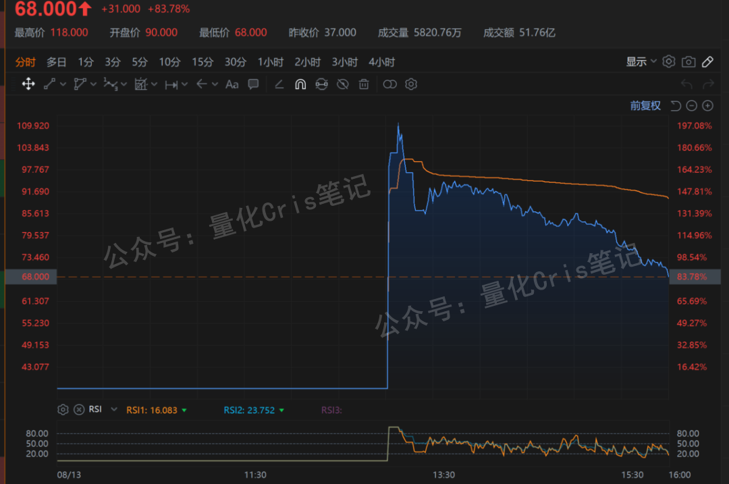The image size is (729, 484).
Task: Delete drawings with the trash icon
Action: [x=364, y=84]
